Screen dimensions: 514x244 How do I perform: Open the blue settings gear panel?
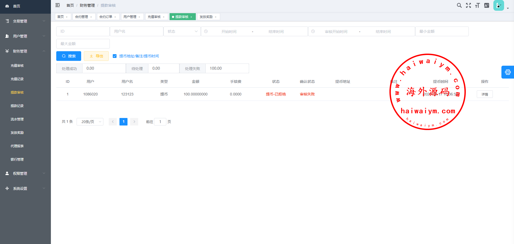pos(508,72)
